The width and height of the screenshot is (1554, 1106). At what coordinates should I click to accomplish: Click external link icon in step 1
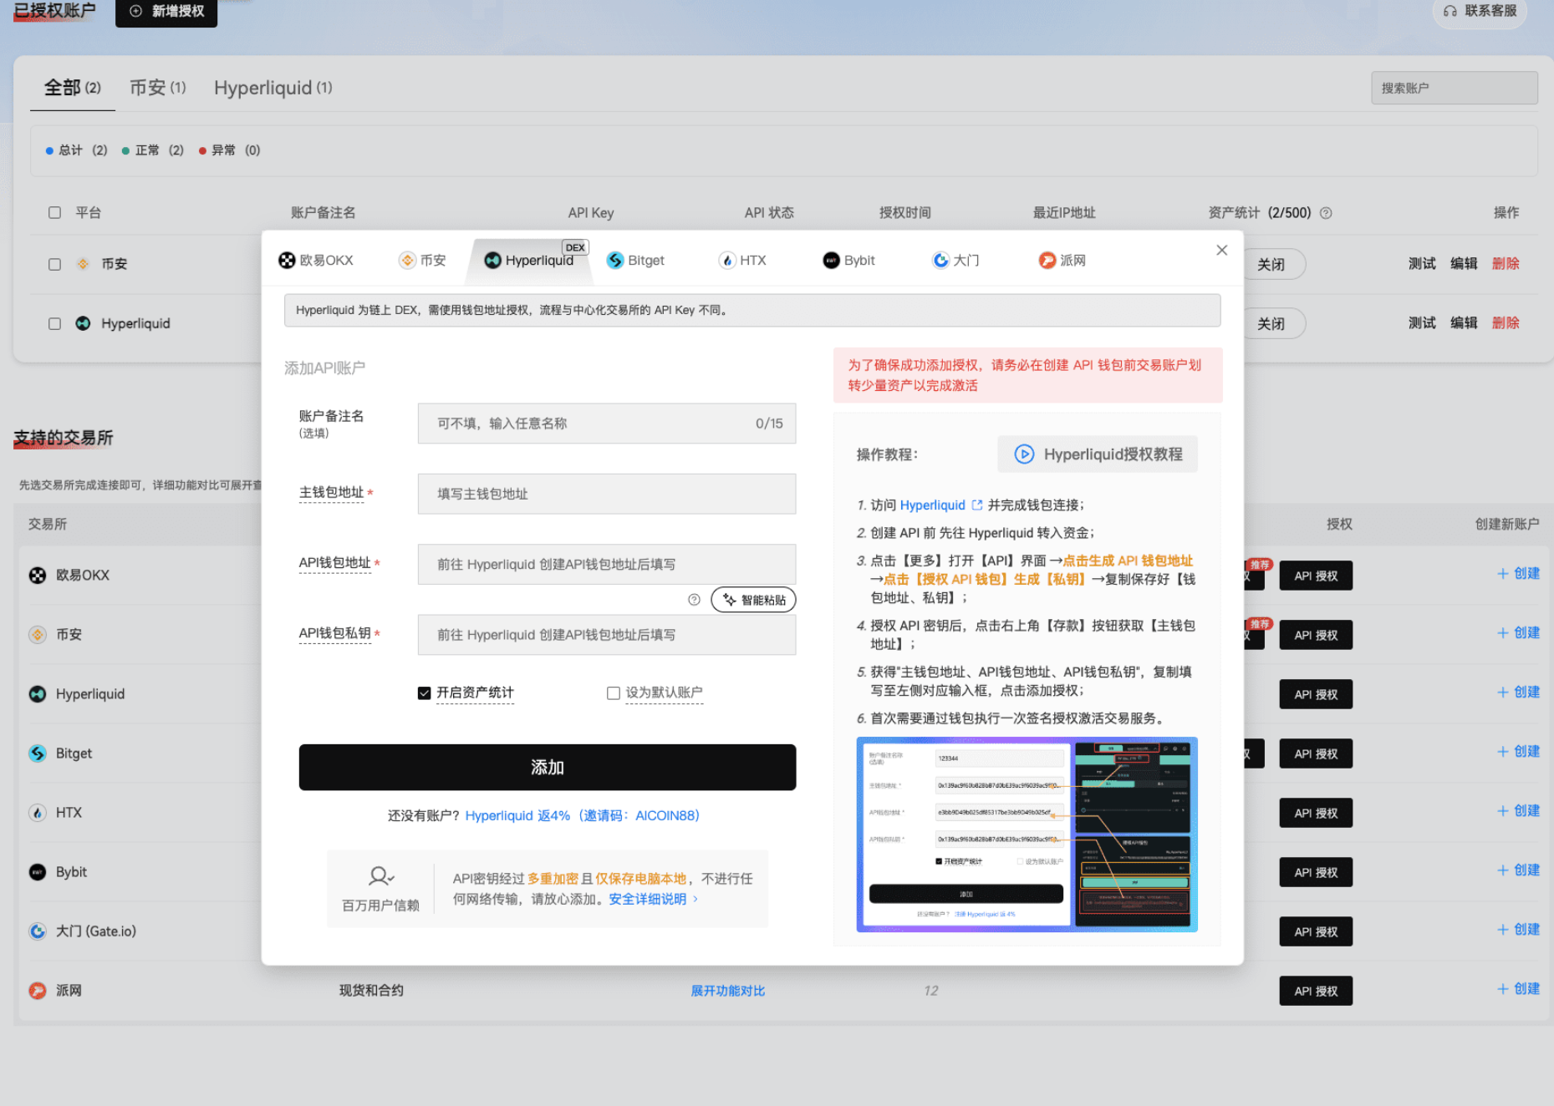tap(976, 505)
